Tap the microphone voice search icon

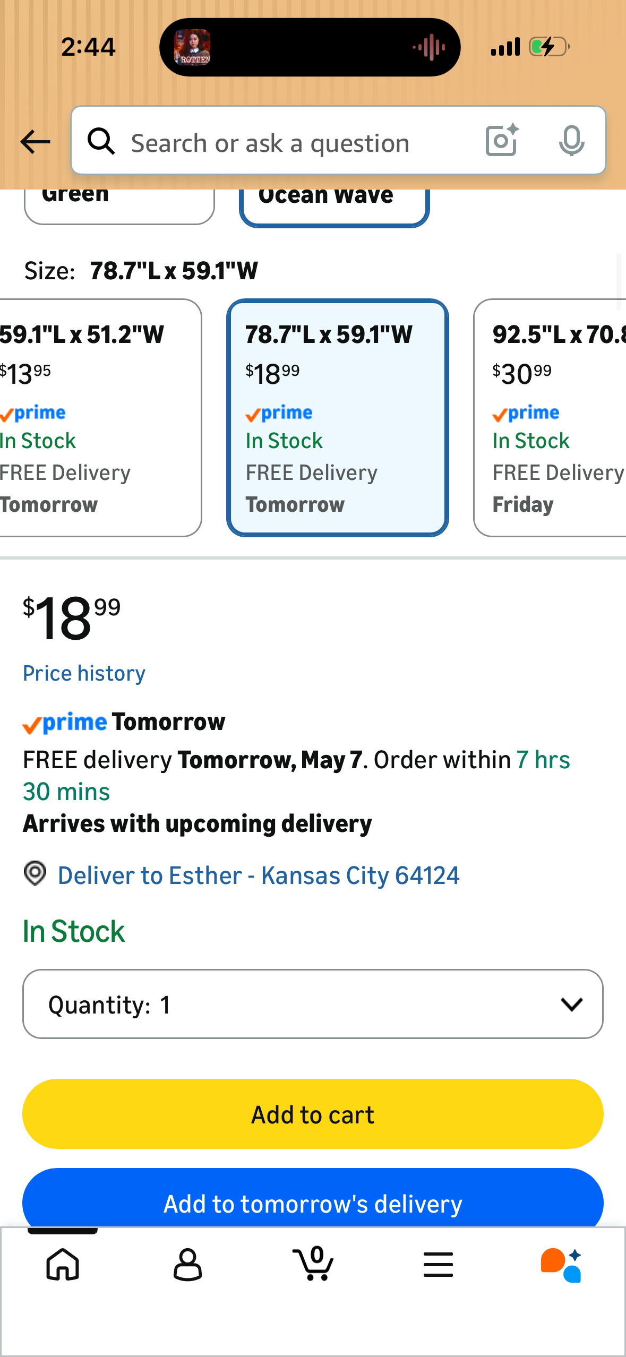[571, 141]
